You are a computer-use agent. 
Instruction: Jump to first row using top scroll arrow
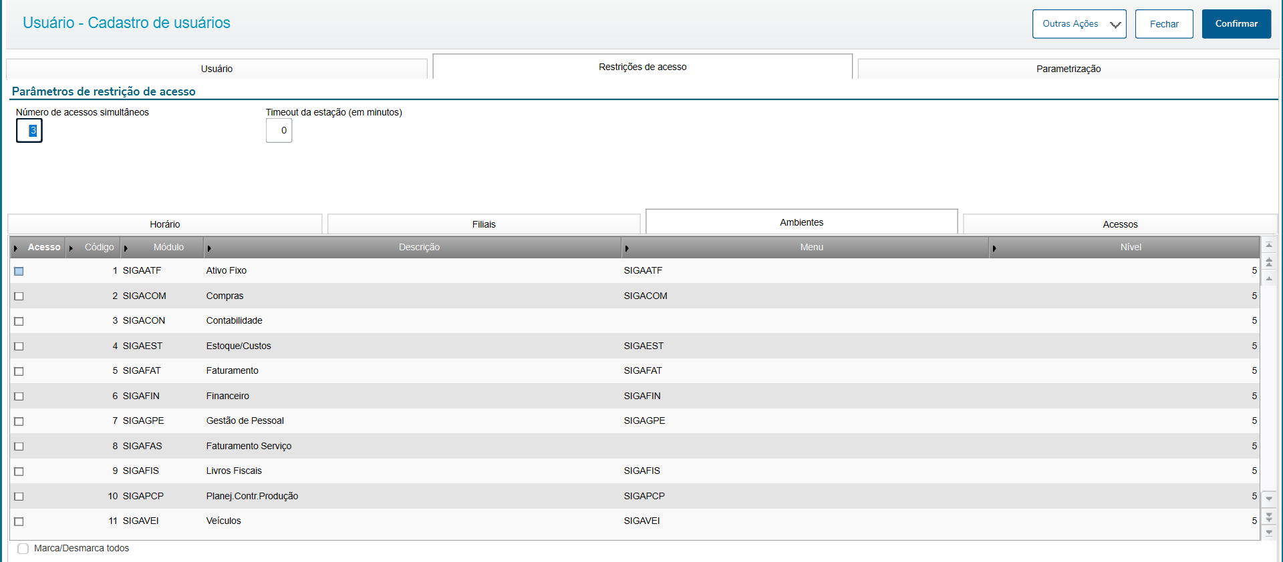1269,245
